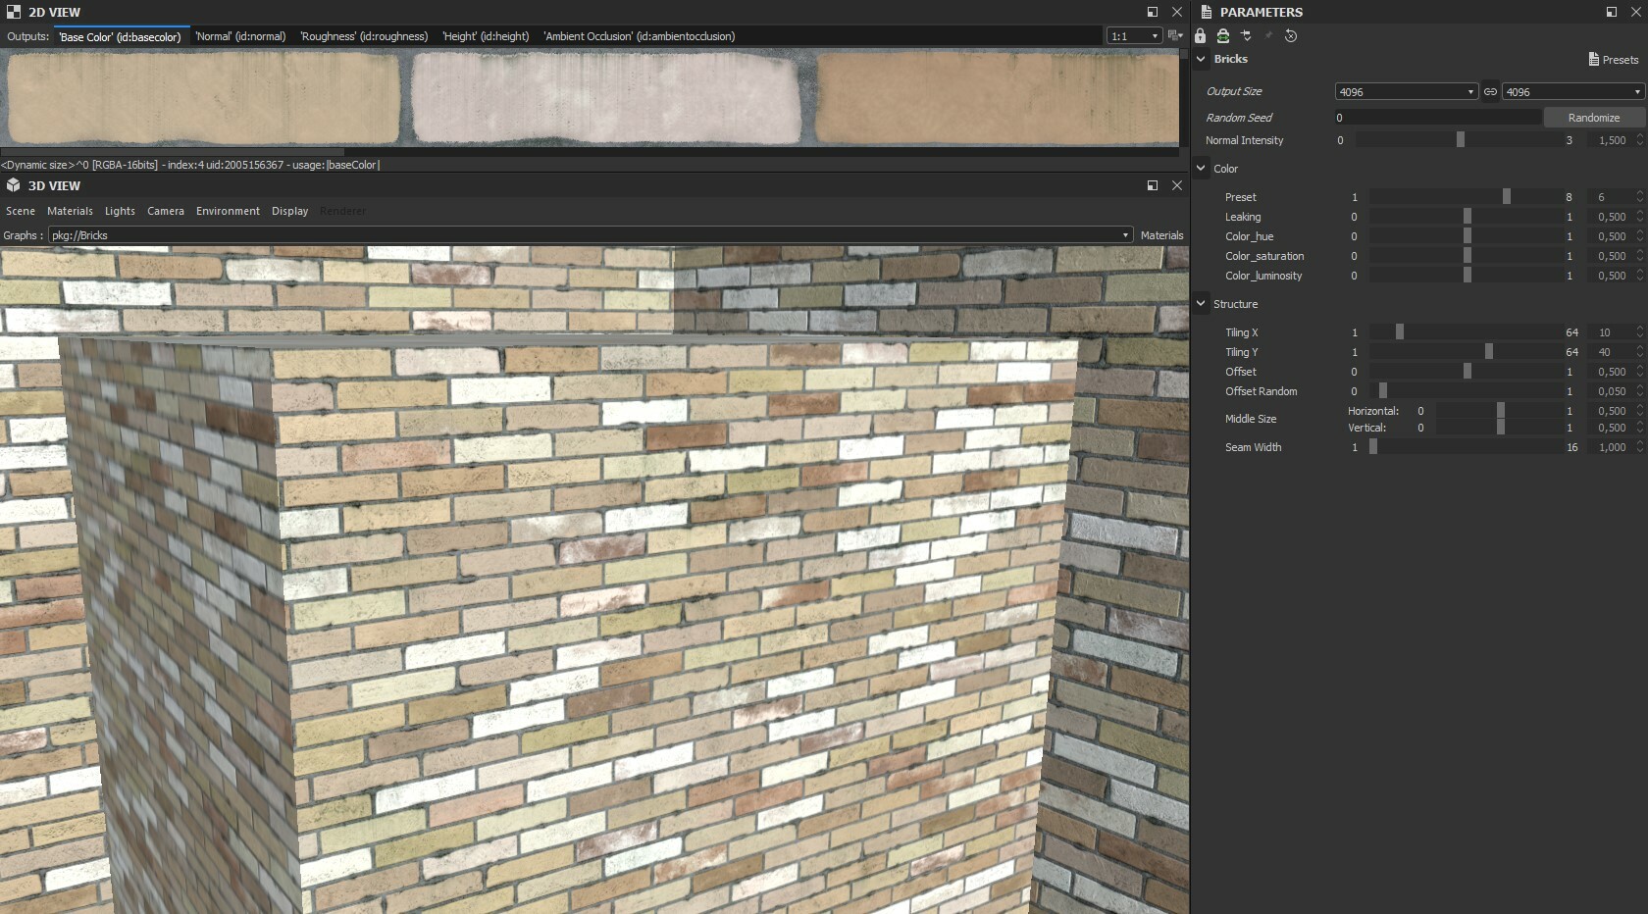
Task: Click the link icon between Output Size fields
Action: 1491,91
